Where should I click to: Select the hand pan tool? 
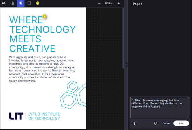(12, 3)
